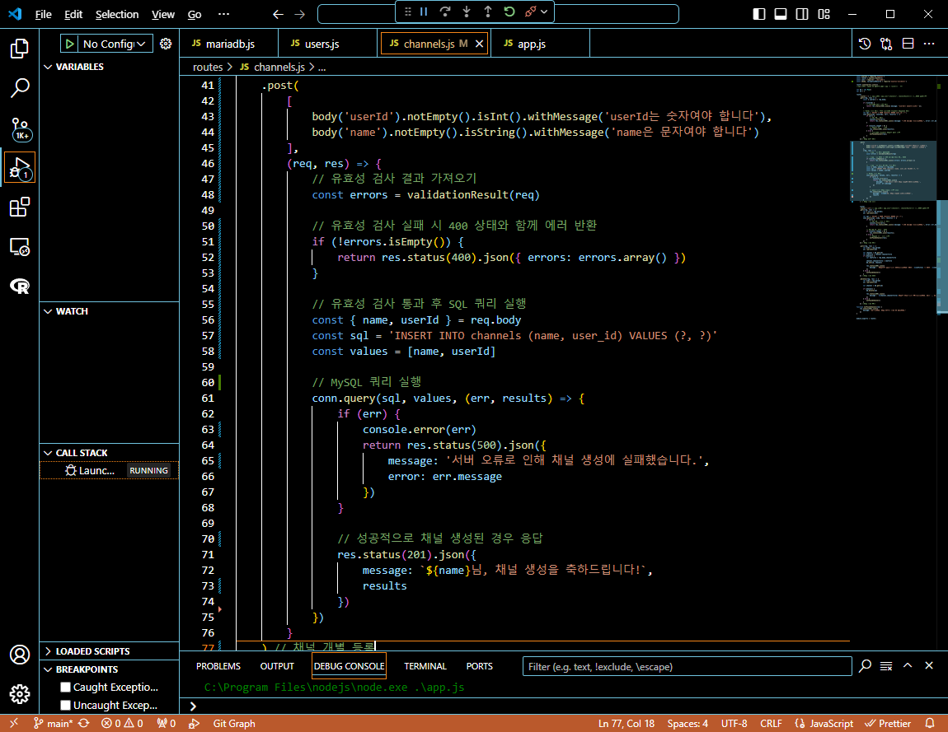Open disconnect options dropdown arrow
The height and width of the screenshot is (732, 948).
pyautogui.click(x=545, y=12)
